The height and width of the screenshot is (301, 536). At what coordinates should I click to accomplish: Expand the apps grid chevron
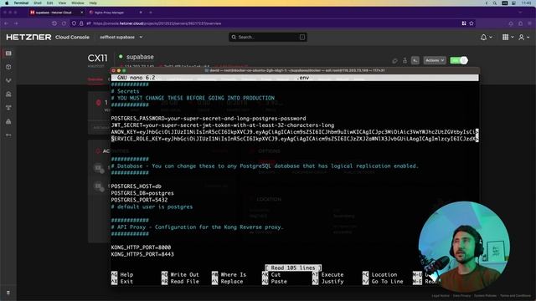(x=512, y=37)
